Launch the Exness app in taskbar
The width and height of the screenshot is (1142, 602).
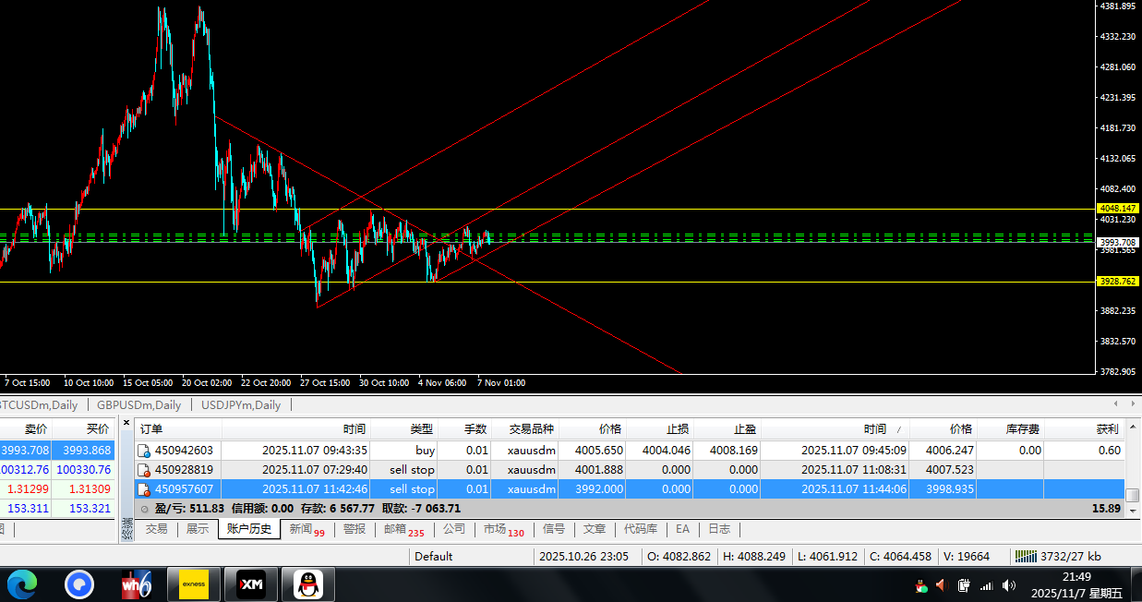pyautogui.click(x=193, y=584)
